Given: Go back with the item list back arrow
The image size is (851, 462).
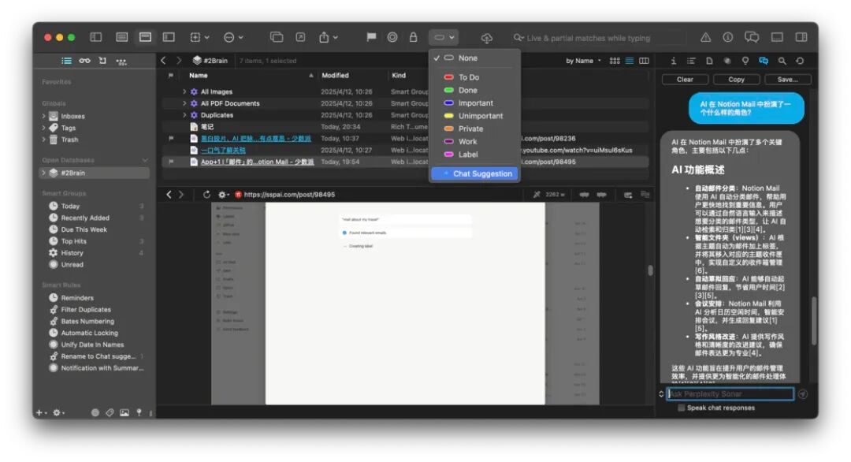Looking at the screenshot, I should click(163, 60).
